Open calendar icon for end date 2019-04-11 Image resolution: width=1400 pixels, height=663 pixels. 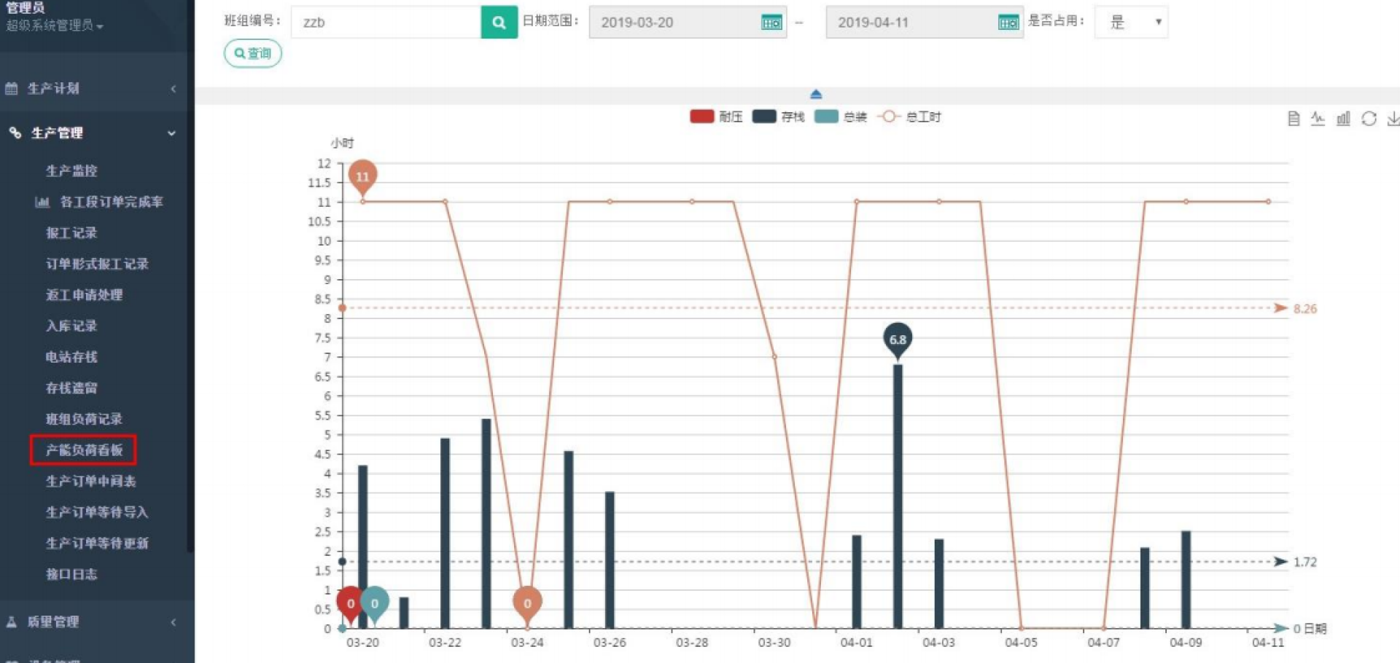1008,23
